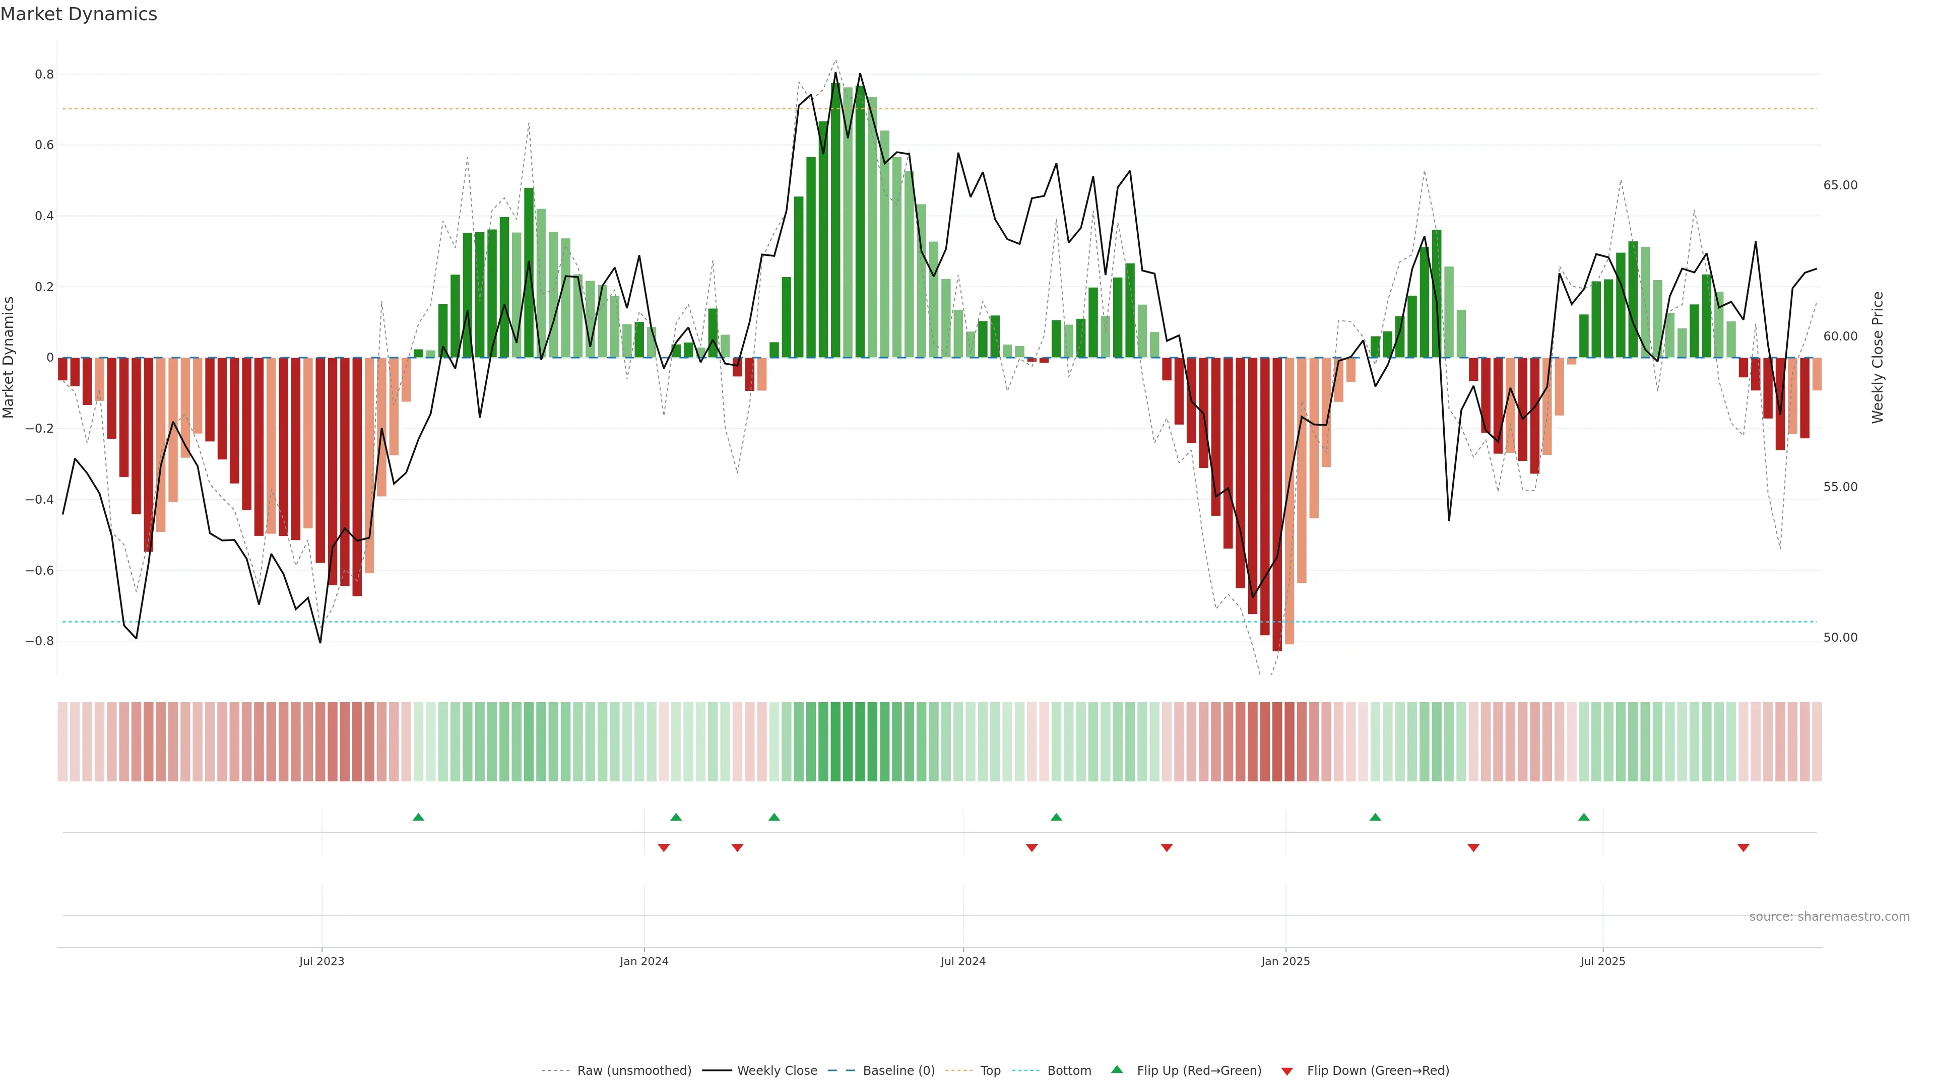Click the Flip Down marker after Jul 2024
This screenshot has height=1088, width=1935.
(x=1031, y=848)
